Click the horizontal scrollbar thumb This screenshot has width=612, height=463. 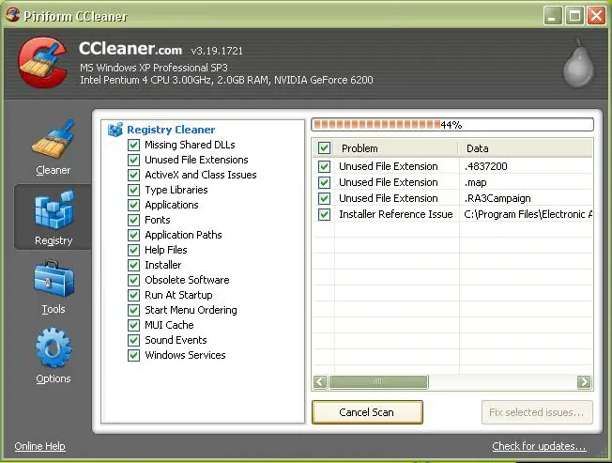[378, 381]
